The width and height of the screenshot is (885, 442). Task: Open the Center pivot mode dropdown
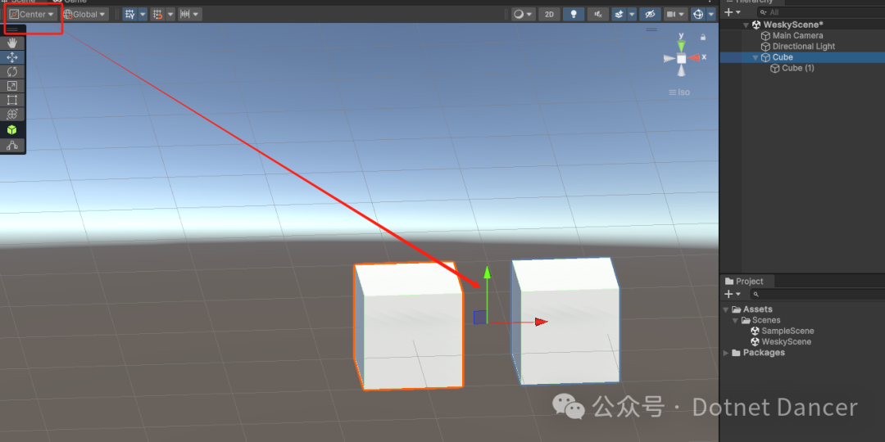(x=32, y=14)
